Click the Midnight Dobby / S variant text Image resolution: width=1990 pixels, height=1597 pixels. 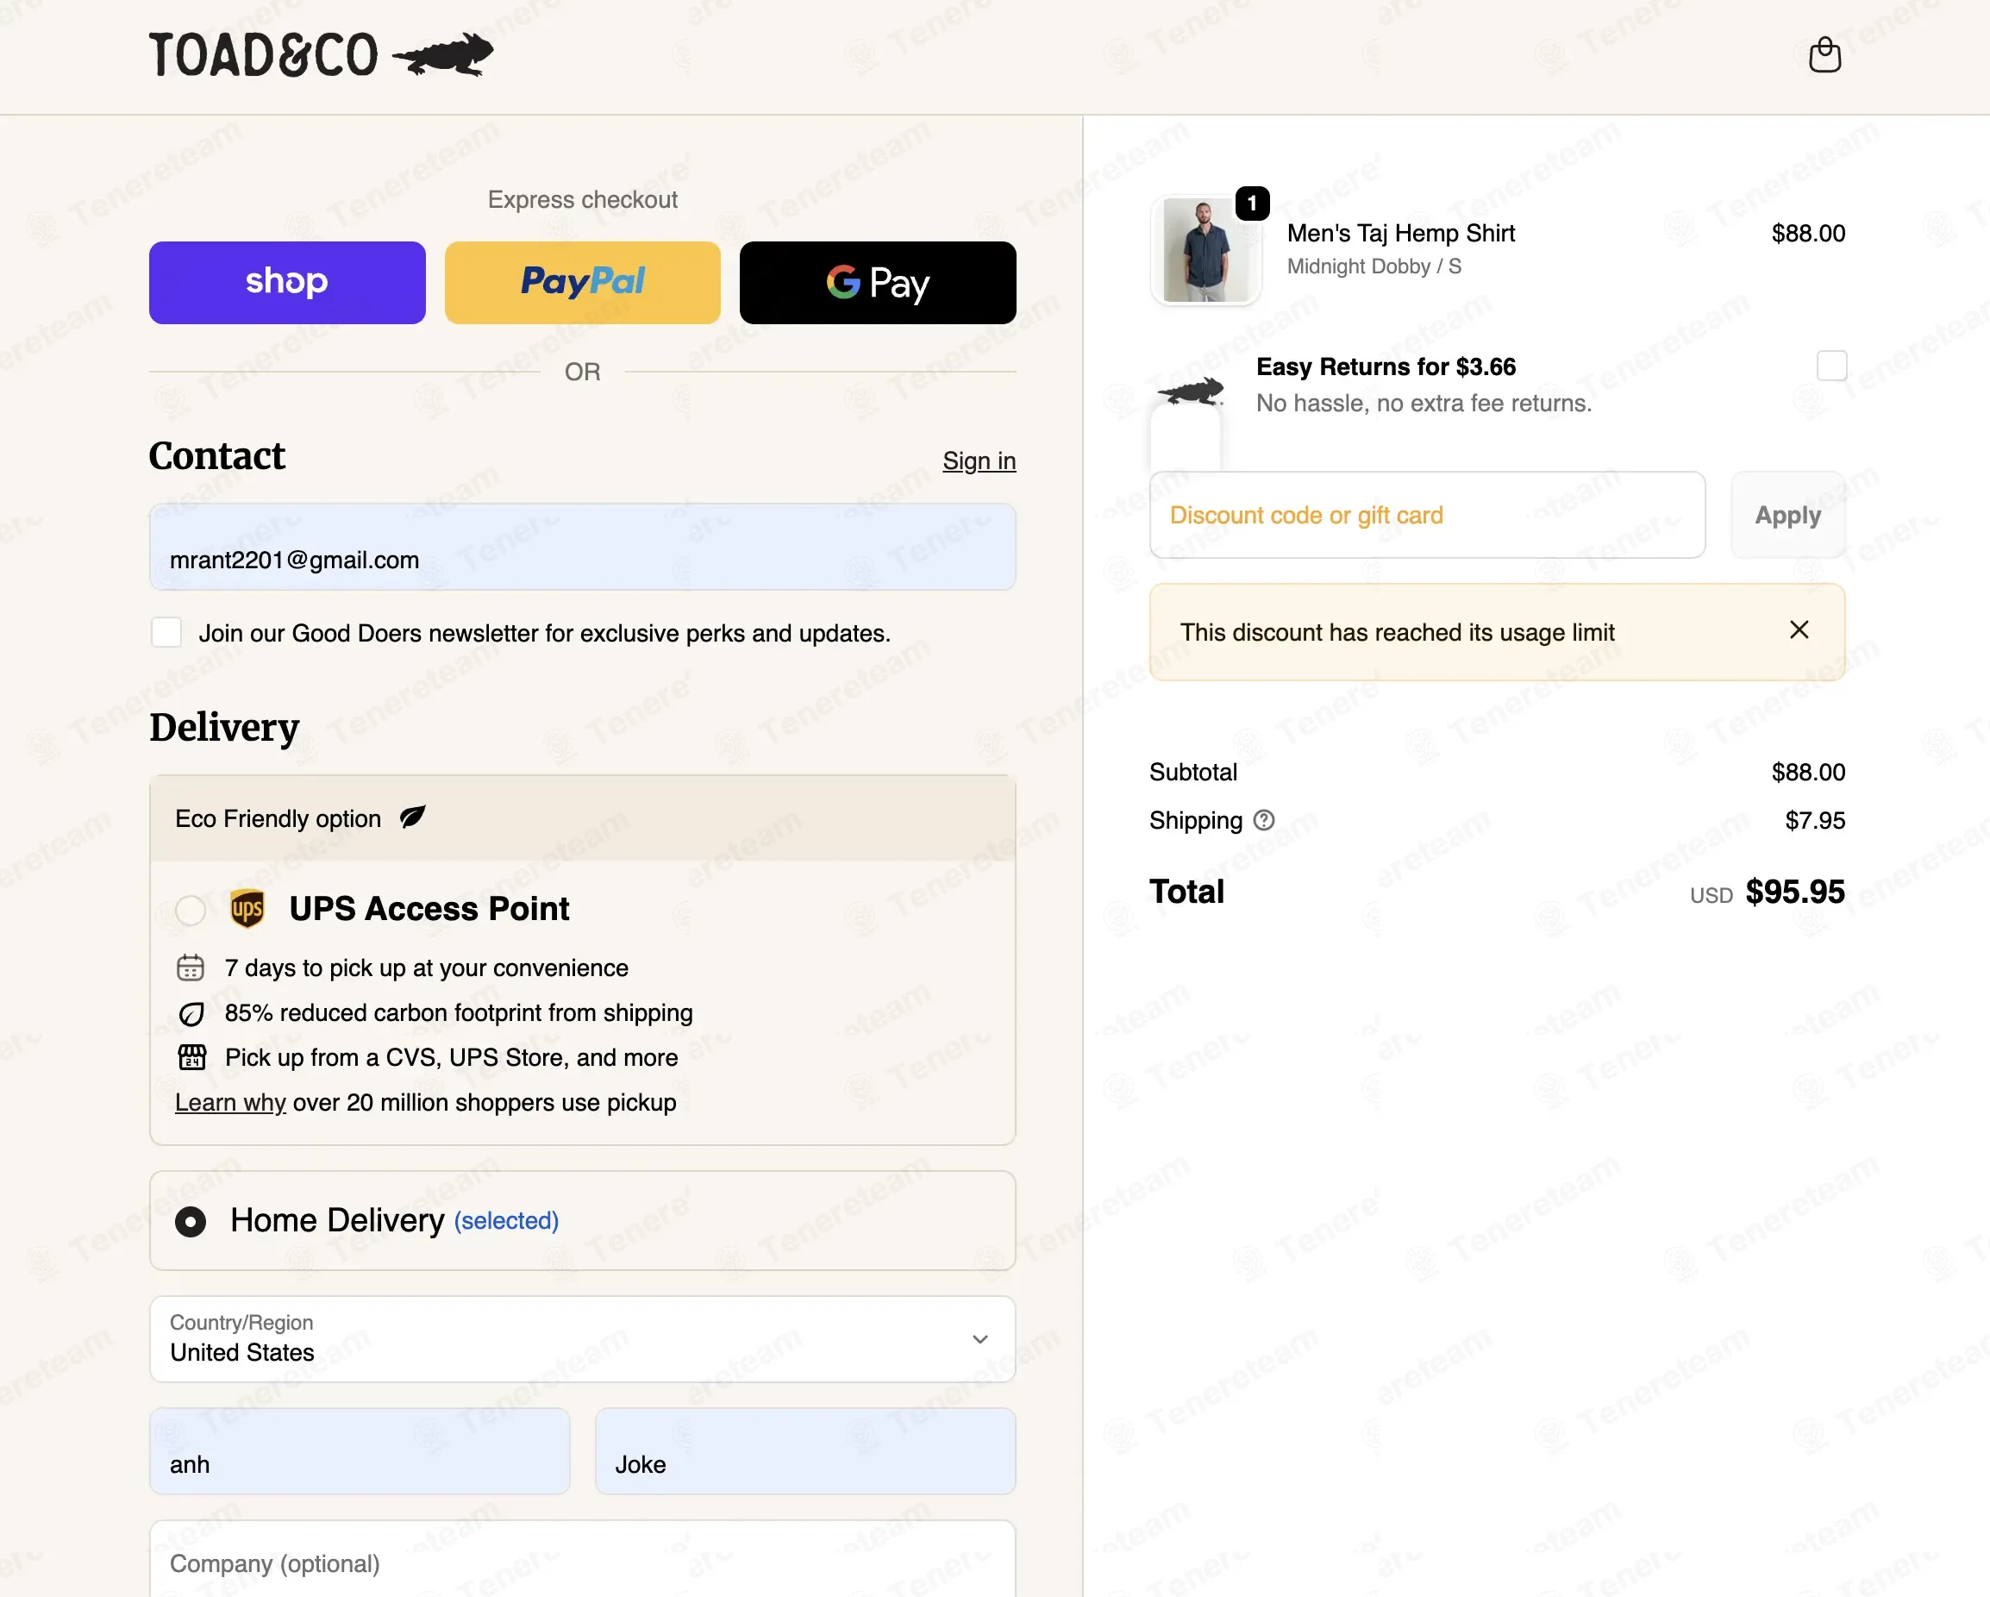(x=1374, y=266)
